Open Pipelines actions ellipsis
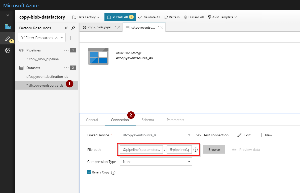The image size is (300, 193). (x=66, y=50)
